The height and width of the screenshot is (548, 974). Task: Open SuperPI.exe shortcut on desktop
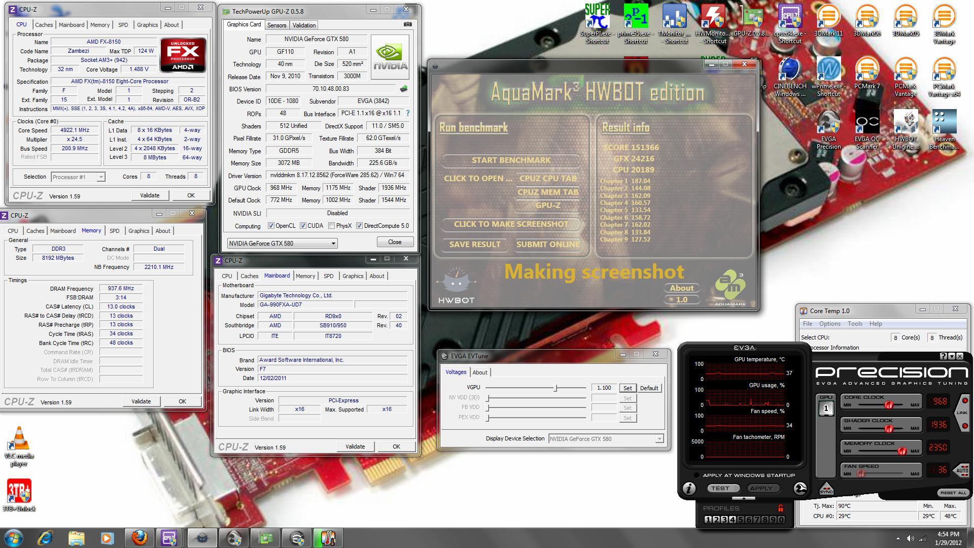click(x=597, y=23)
